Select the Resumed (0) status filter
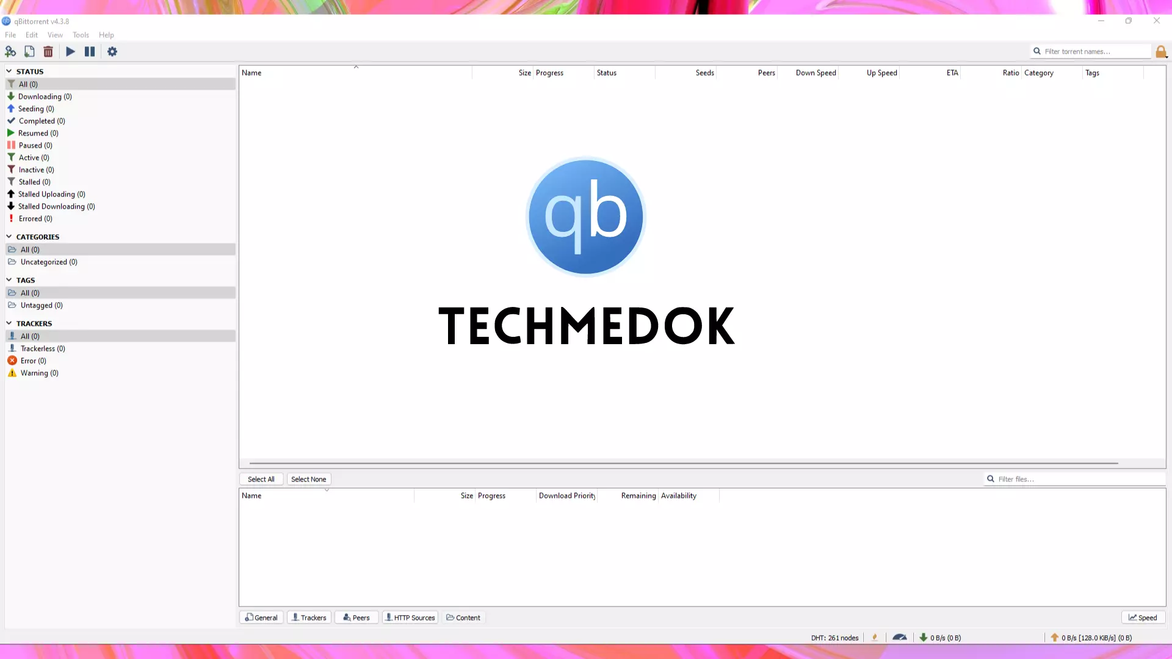The width and height of the screenshot is (1172, 659). click(120, 133)
